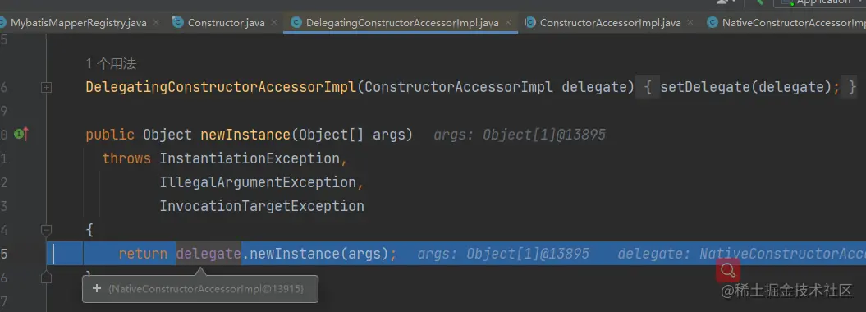Switch to MybatisMapperRegistry.java tab

[x=78, y=23]
